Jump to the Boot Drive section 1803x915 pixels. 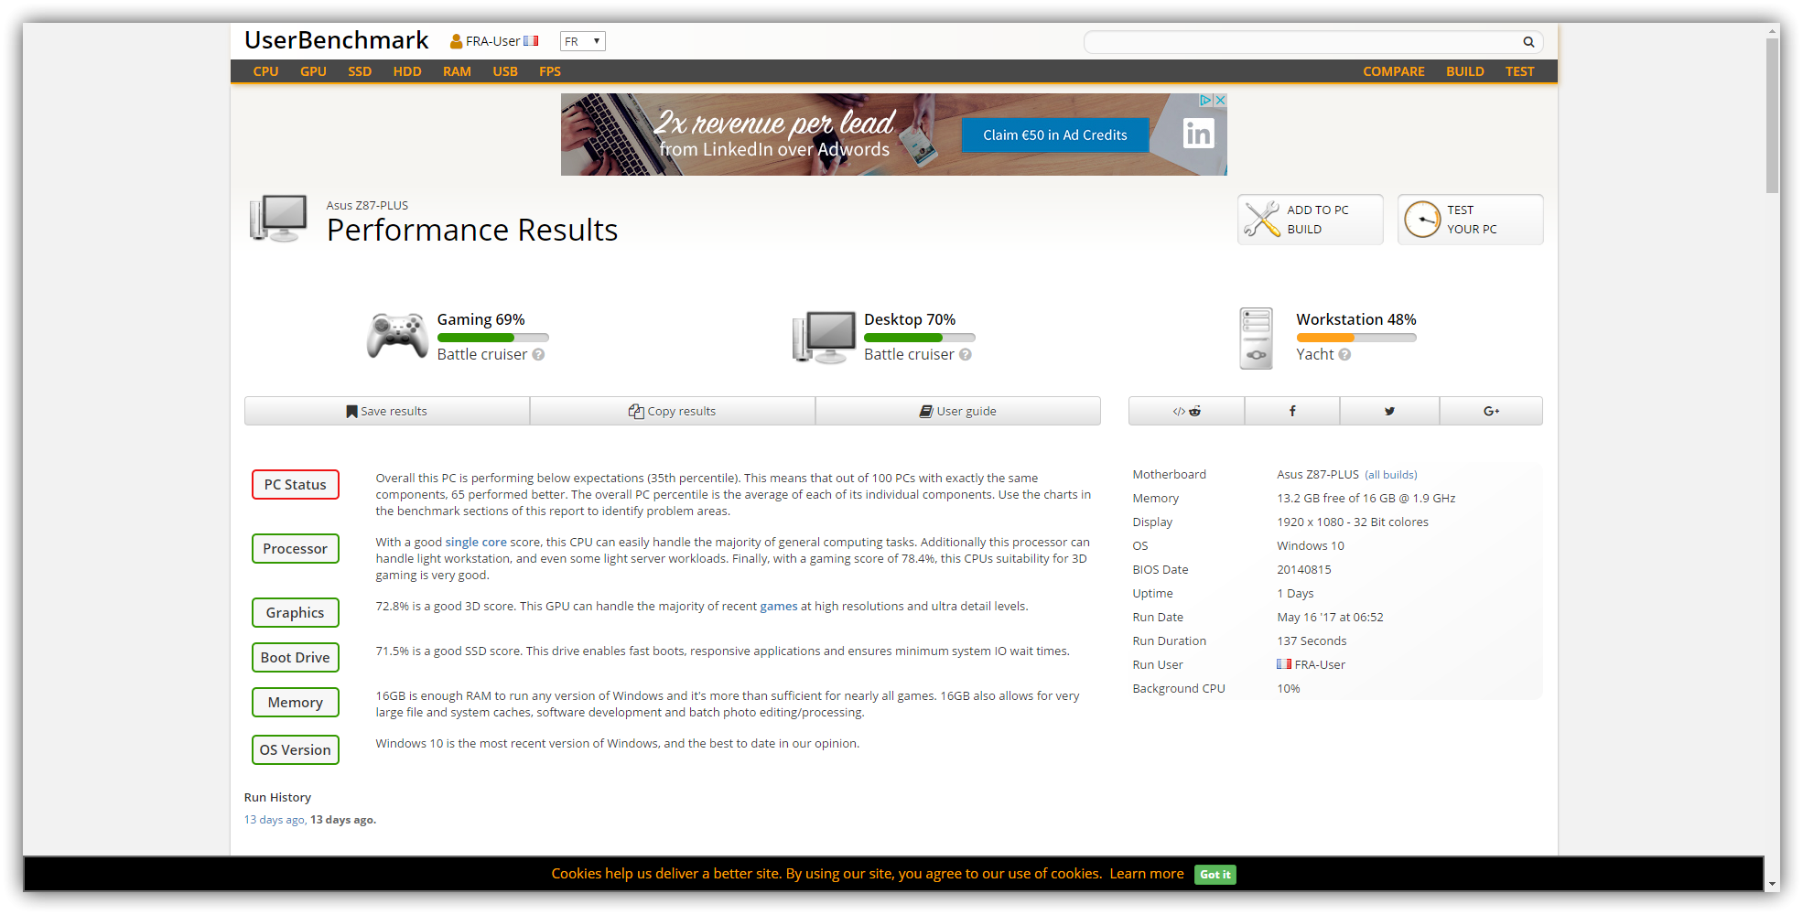pos(296,658)
